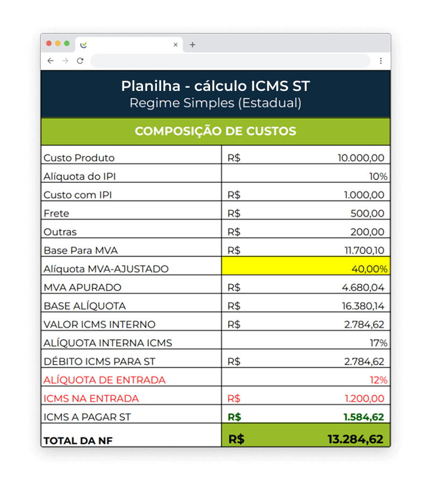Click the browser back arrow
This screenshot has height=491, width=431.
tap(51, 61)
